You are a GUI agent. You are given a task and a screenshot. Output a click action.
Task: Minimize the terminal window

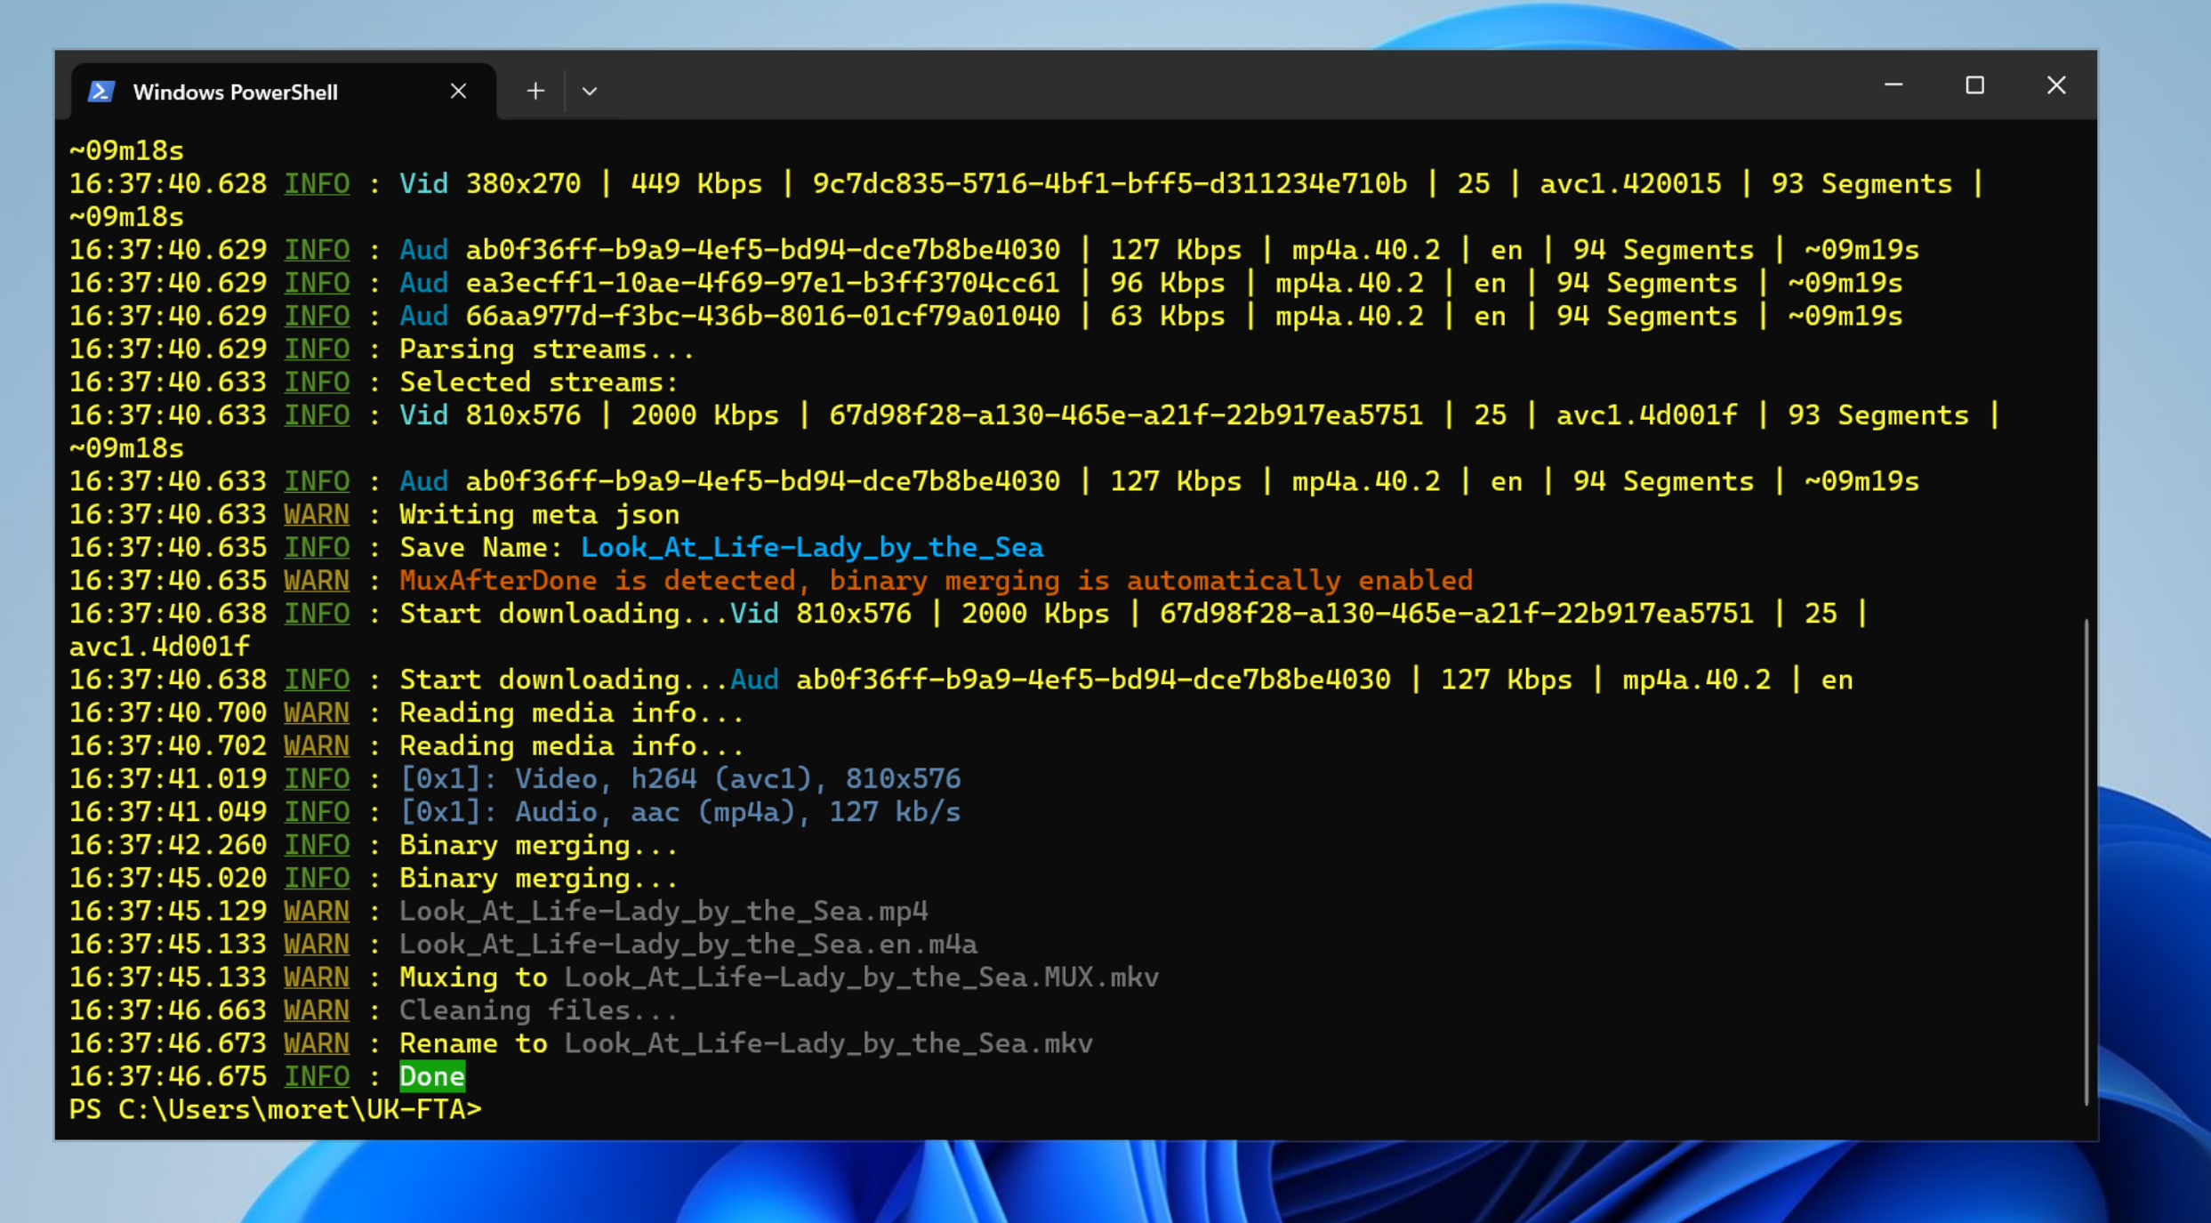1893,85
